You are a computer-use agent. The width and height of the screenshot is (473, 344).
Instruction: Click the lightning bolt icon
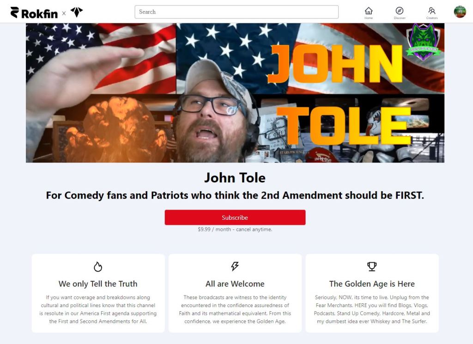(235, 266)
